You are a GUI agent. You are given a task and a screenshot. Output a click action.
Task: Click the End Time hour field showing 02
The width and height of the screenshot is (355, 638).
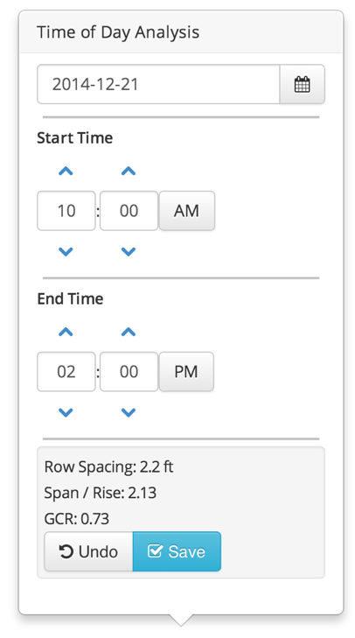pos(66,371)
